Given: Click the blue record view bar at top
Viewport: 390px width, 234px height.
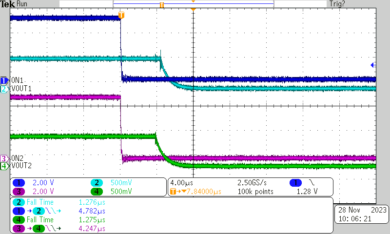Looking at the screenshot, I should click(x=193, y=4).
